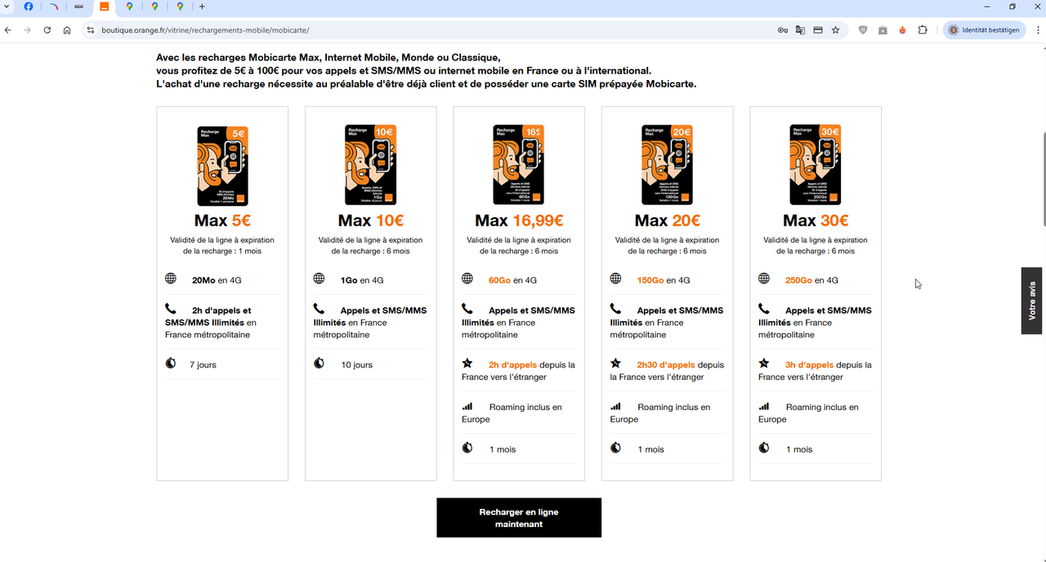This screenshot has width=1046, height=562.
Task: Click the star icon beside 2h d'appels depuis
Action: point(467,363)
